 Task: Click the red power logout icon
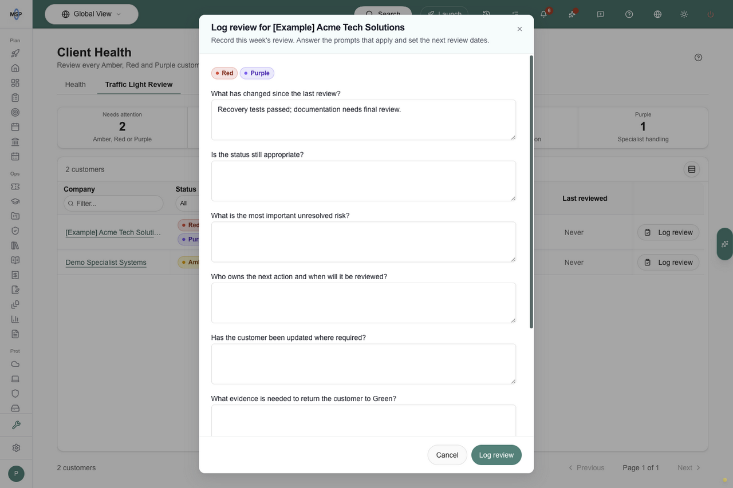(711, 14)
